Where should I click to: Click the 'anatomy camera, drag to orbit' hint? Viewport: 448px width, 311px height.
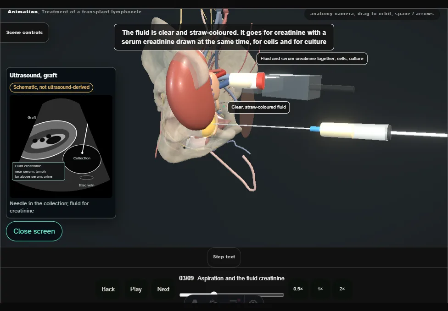[372, 14]
